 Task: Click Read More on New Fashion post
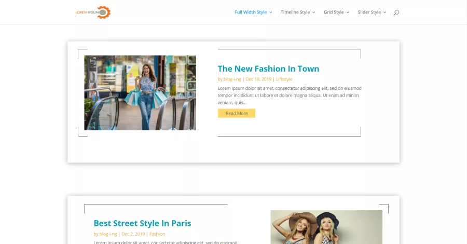(x=237, y=113)
